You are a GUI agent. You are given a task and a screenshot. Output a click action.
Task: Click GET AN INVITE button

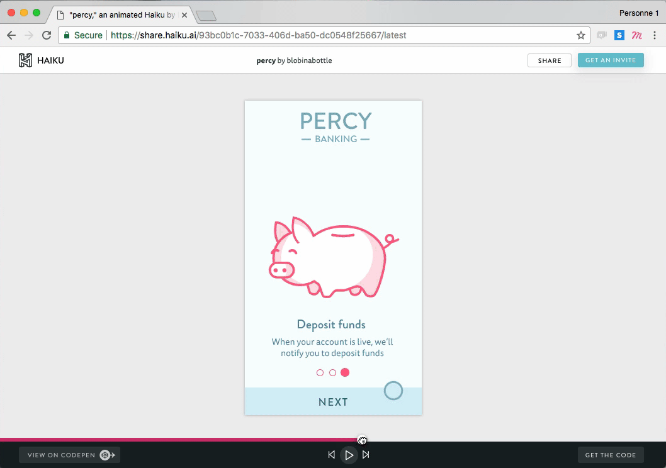[610, 60]
